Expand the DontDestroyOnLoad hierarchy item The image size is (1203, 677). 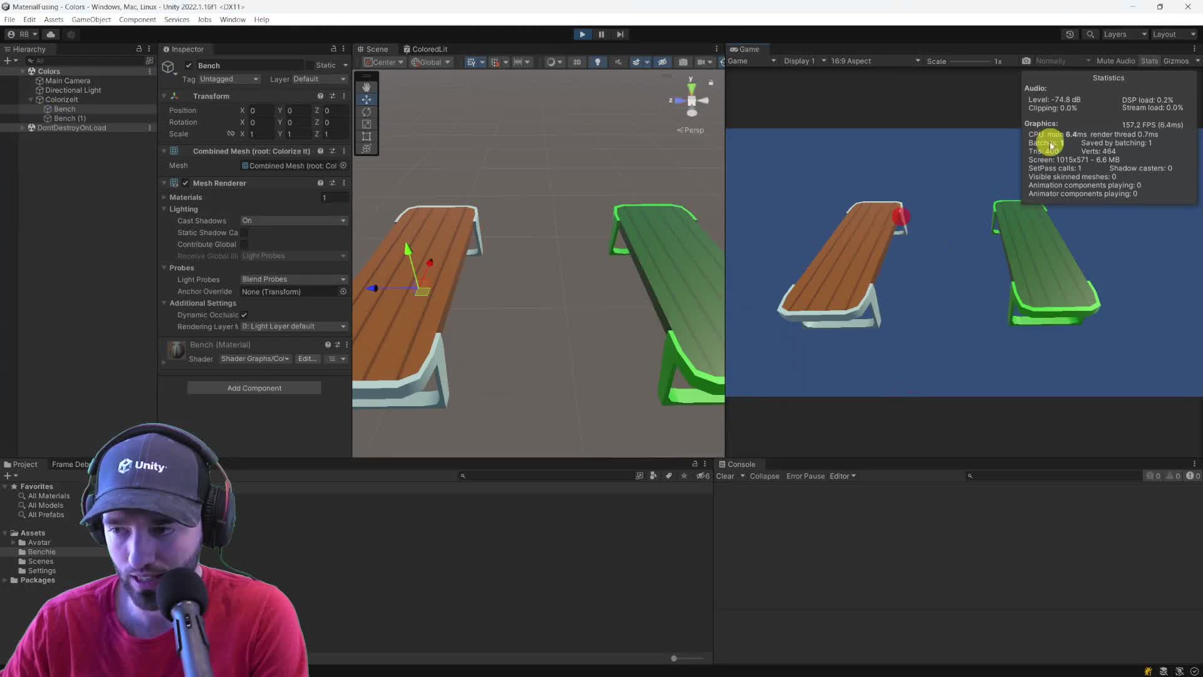coord(23,128)
